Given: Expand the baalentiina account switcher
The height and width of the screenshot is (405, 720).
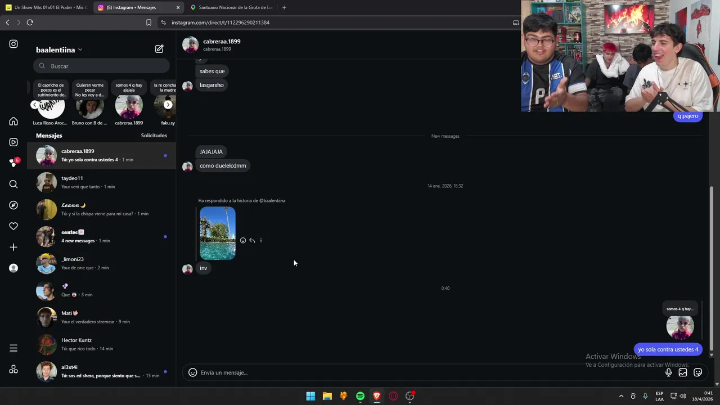Looking at the screenshot, I should (x=59, y=49).
